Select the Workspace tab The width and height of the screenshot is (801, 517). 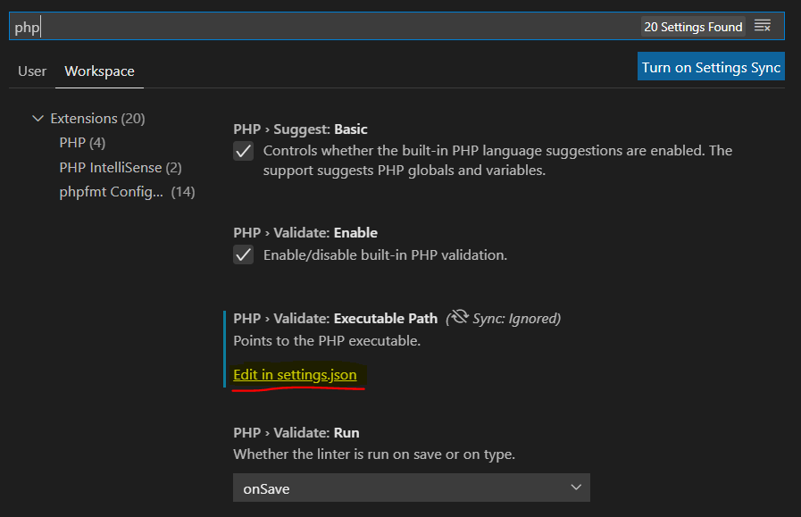99,71
